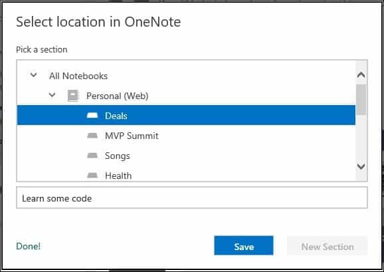
Task: Choose the MVP Summit section
Action: [x=186, y=136]
